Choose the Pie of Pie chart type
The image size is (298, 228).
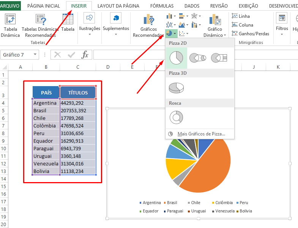(x=197, y=58)
